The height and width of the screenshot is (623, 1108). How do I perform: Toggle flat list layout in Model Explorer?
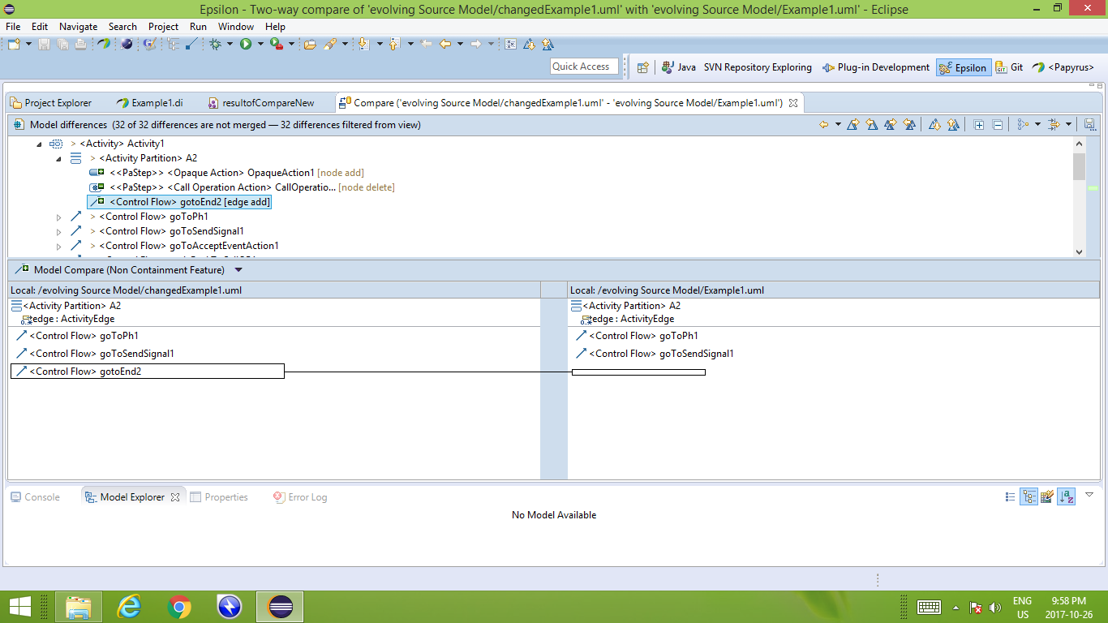point(1010,496)
